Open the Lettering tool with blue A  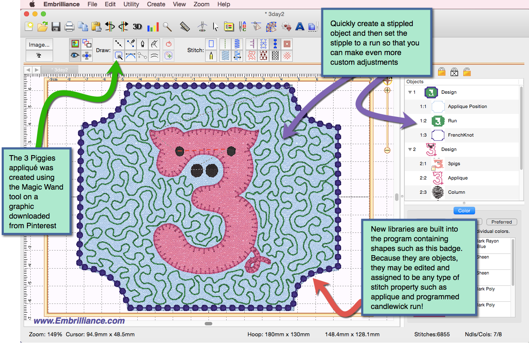point(300,26)
